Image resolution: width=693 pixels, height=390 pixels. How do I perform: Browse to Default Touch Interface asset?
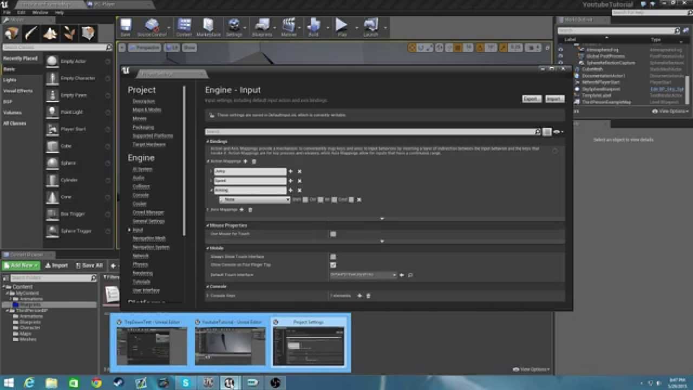(410, 275)
